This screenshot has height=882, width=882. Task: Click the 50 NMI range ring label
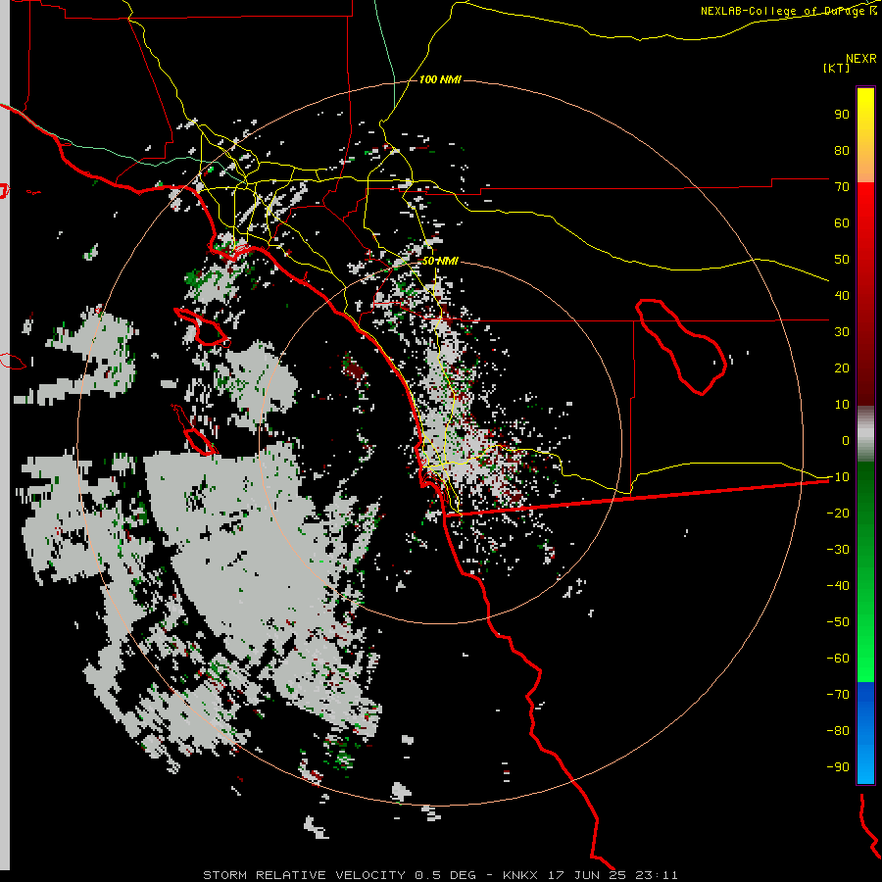[x=440, y=261]
